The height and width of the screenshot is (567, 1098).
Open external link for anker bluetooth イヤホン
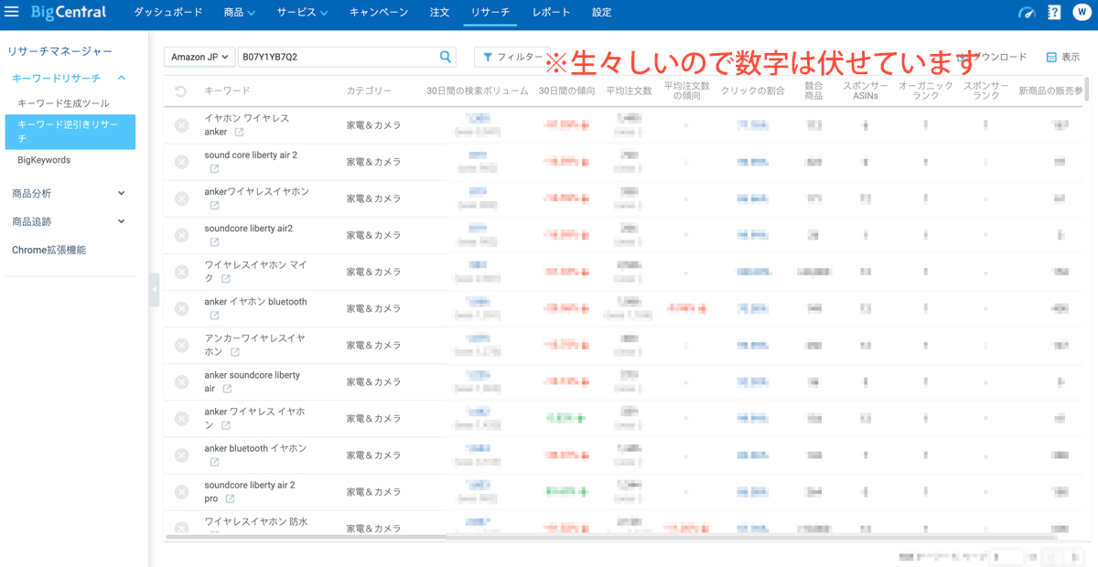pos(214,462)
